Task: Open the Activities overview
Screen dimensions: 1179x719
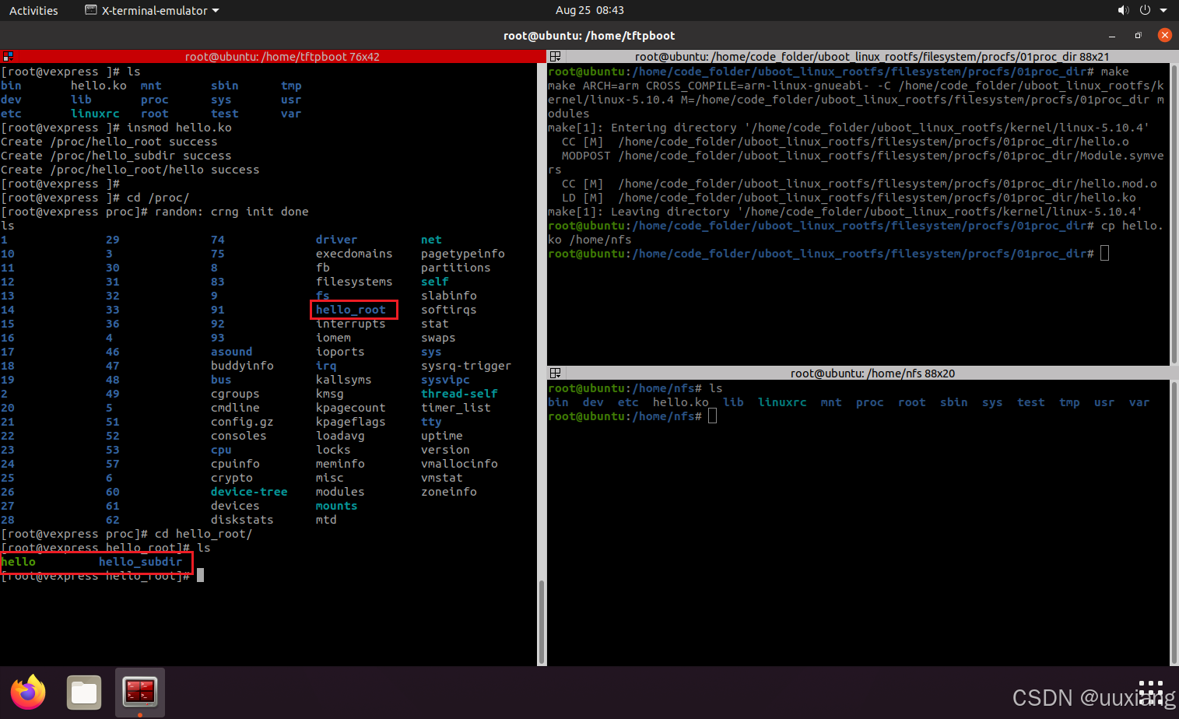Action: (33, 10)
